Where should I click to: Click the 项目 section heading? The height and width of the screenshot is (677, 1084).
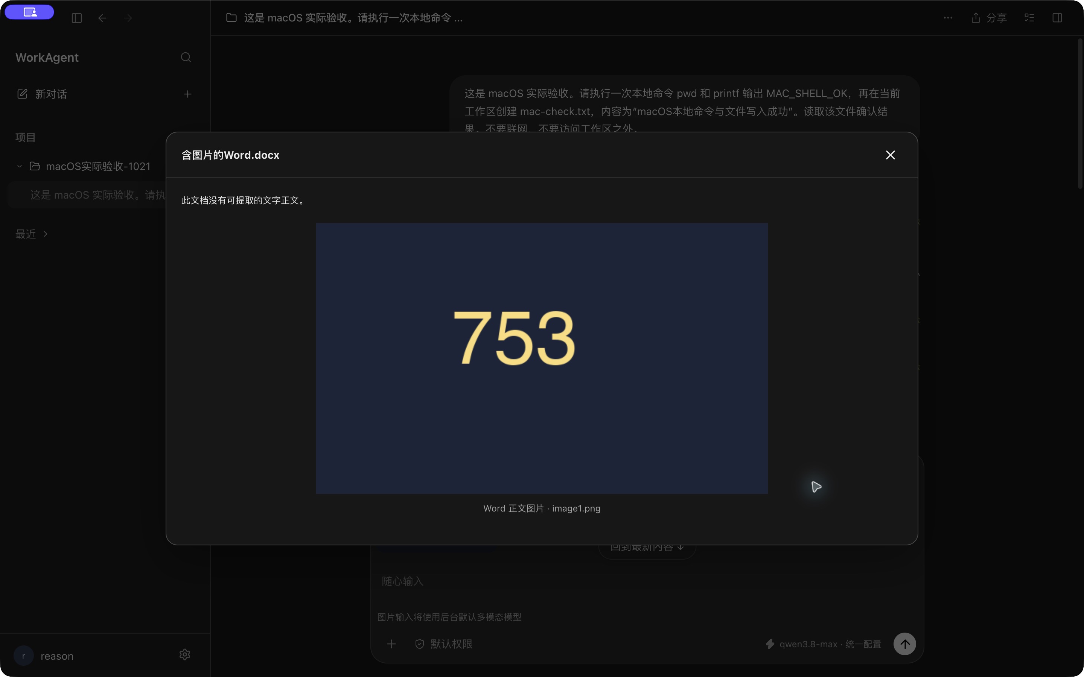click(26, 137)
